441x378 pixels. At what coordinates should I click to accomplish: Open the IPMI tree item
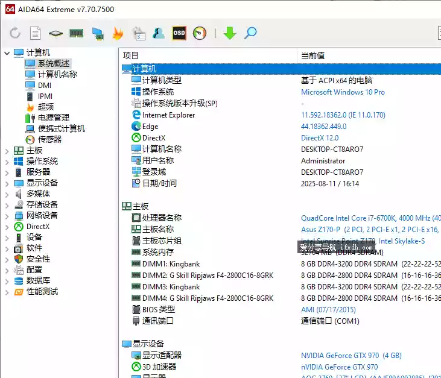tap(39, 96)
